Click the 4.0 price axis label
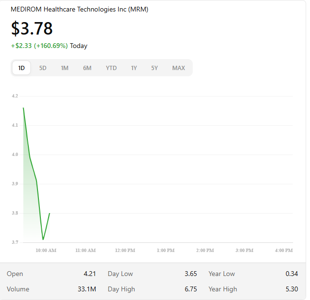 (15, 155)
